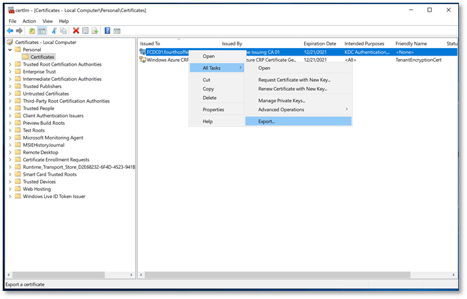Click the red Delete X toolbar icon
This screenshot has height=299, width=467.
(76, 31)
